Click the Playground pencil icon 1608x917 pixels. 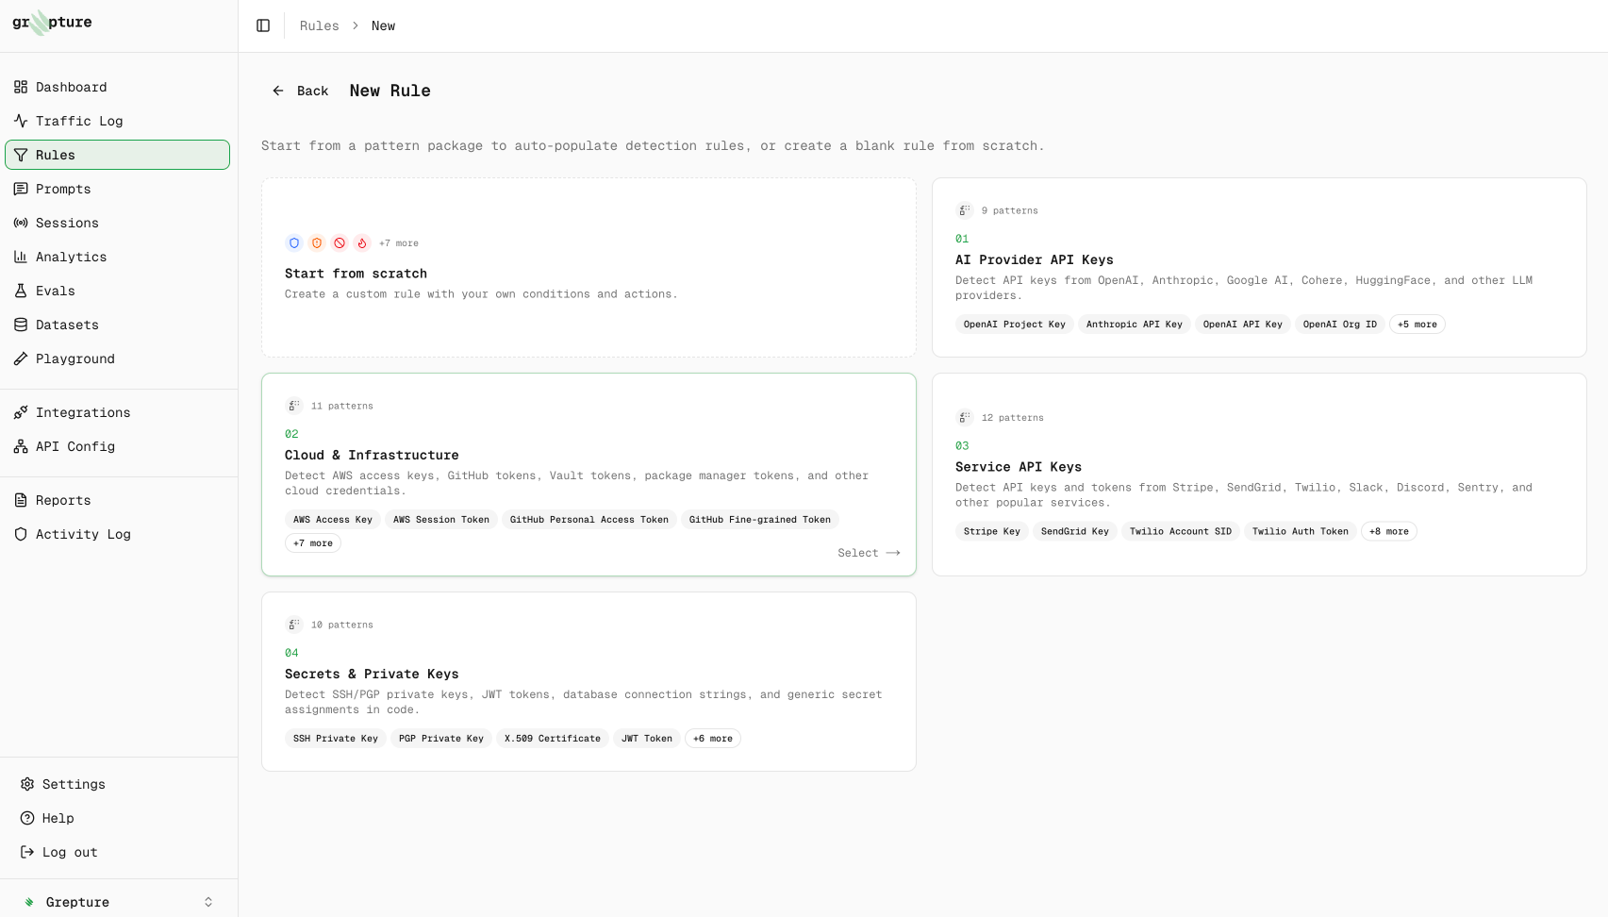pyautogui.click(x=21, y=358)
